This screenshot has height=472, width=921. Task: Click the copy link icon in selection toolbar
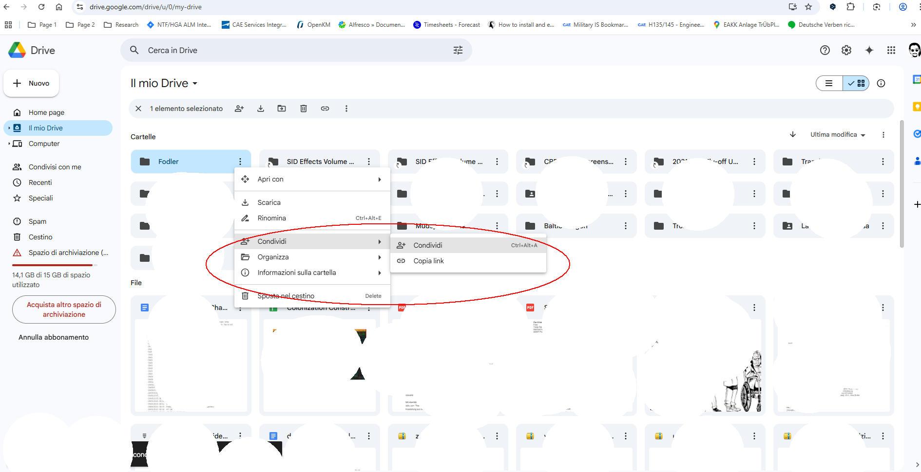tap(325, 109)
